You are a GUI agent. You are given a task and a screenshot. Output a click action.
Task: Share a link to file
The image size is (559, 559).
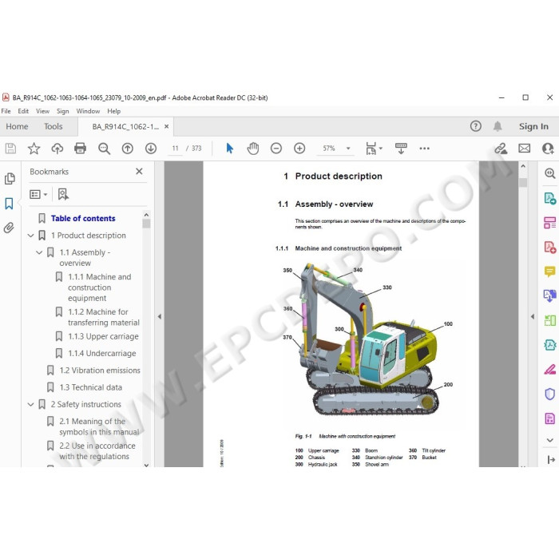pyautogui.click(x=501, y=149)
